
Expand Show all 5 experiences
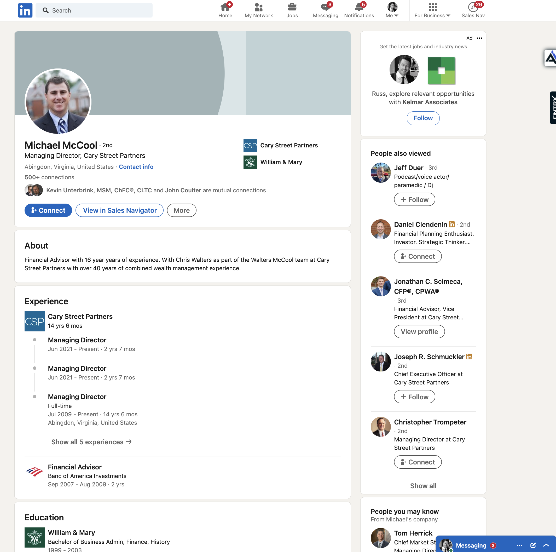pos(91,442)
